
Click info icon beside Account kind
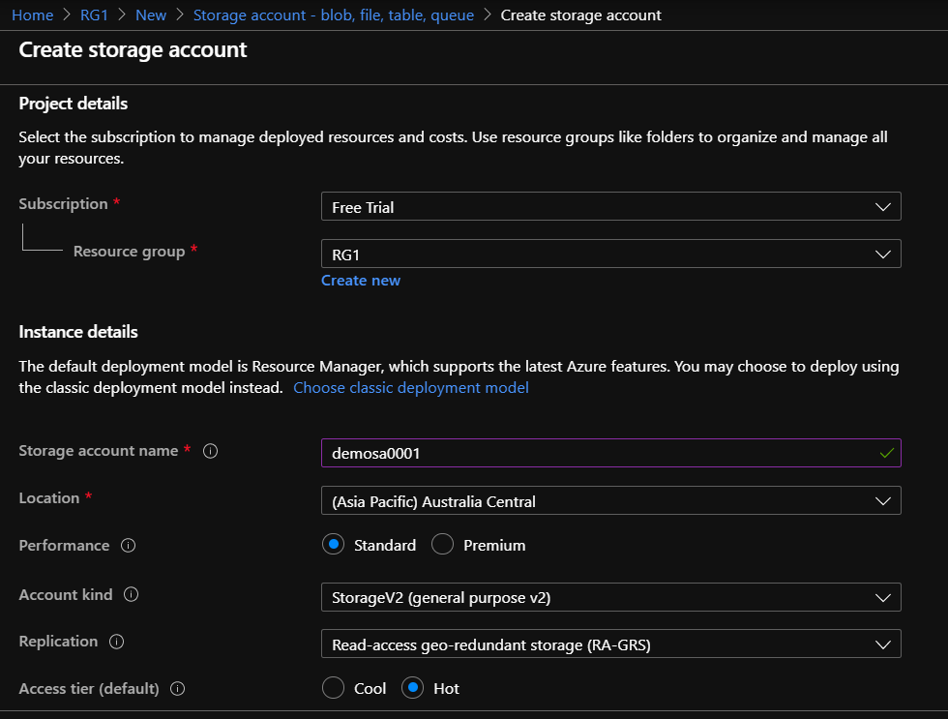tap(132, 595)
